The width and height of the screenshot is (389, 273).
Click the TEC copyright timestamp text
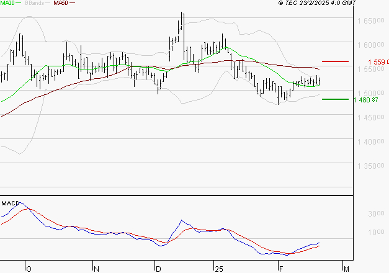coord(317,3)
